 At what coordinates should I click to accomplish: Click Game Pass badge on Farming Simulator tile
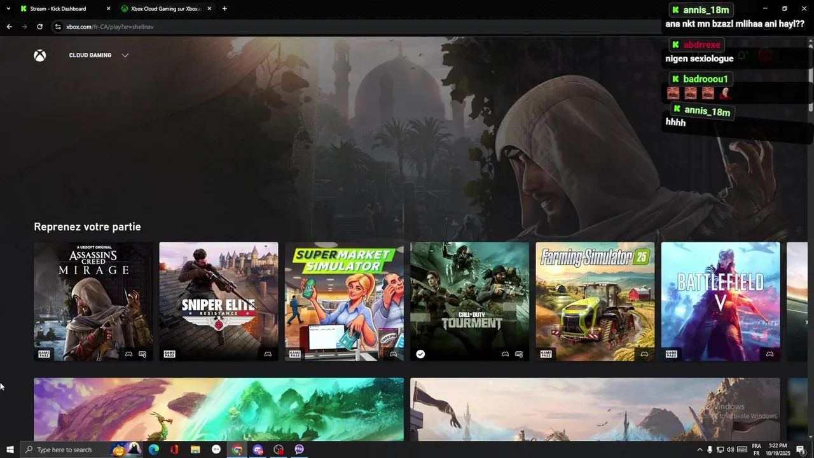coord(546,354)
